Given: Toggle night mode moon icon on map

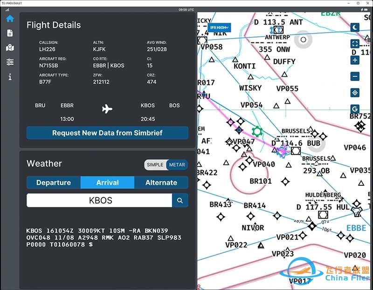Looking at the screenshot, I should [355, 27].
